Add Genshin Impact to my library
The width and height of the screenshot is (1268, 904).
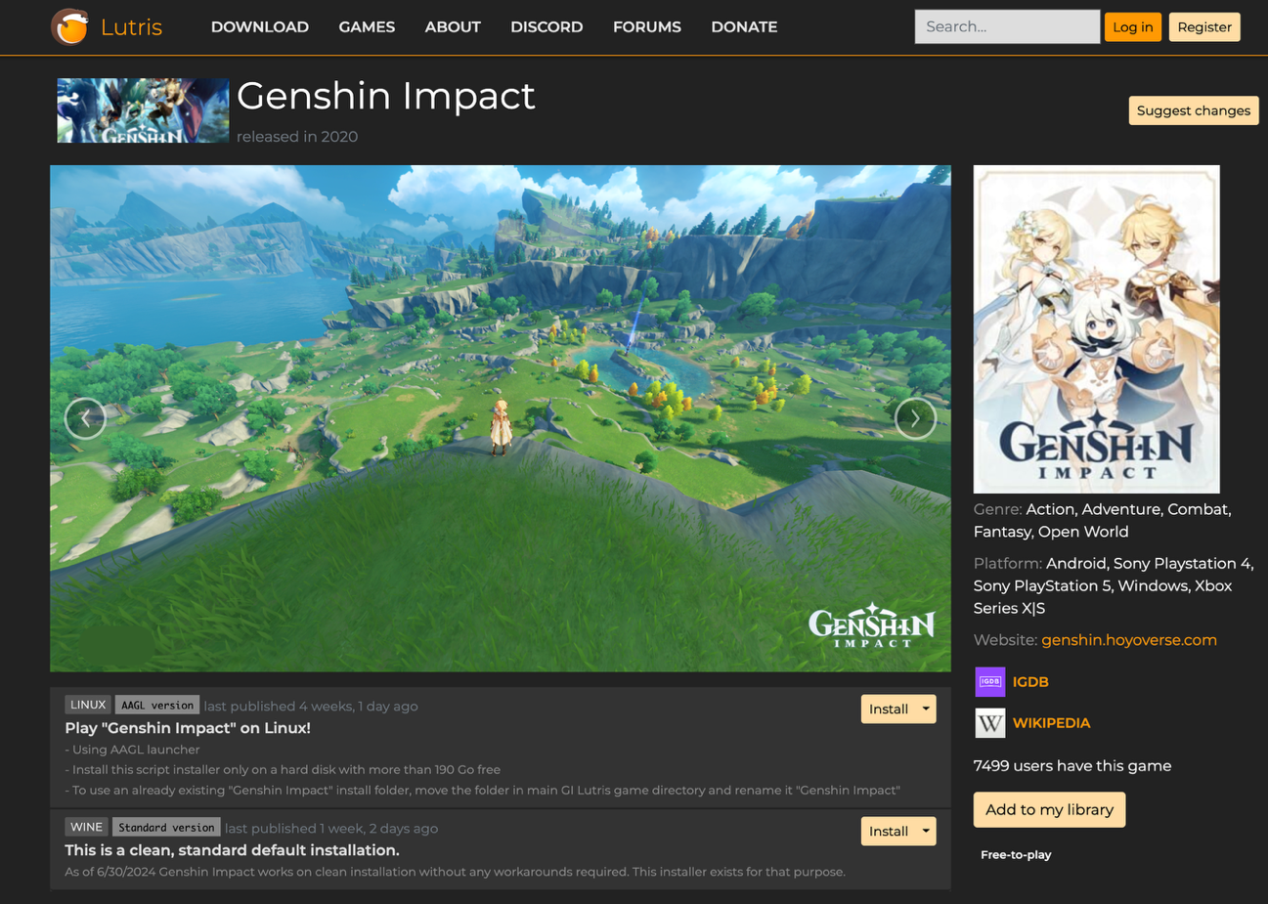pyautogui.click(x=1048, y=809)
